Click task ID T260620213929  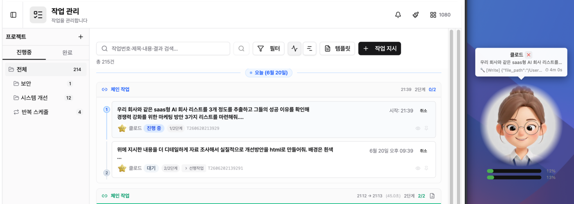click(203, 128)
